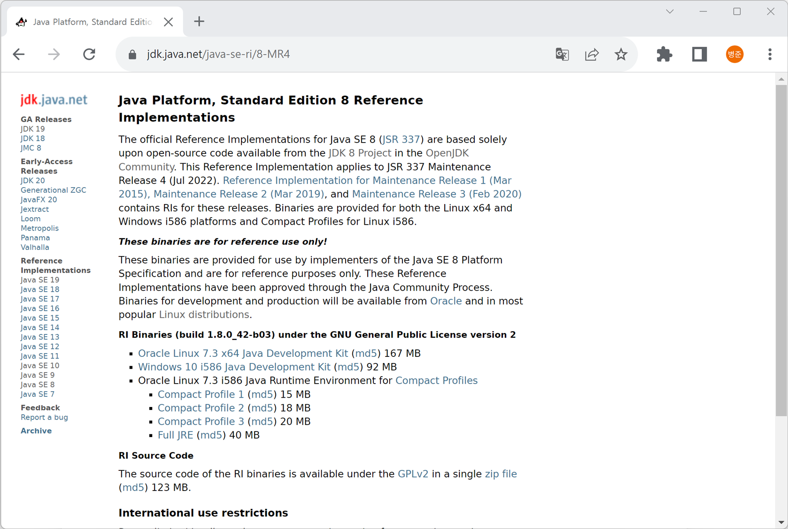788x529 pixels.
Task: Reload the page with the refresh icon
Action: 89,54
